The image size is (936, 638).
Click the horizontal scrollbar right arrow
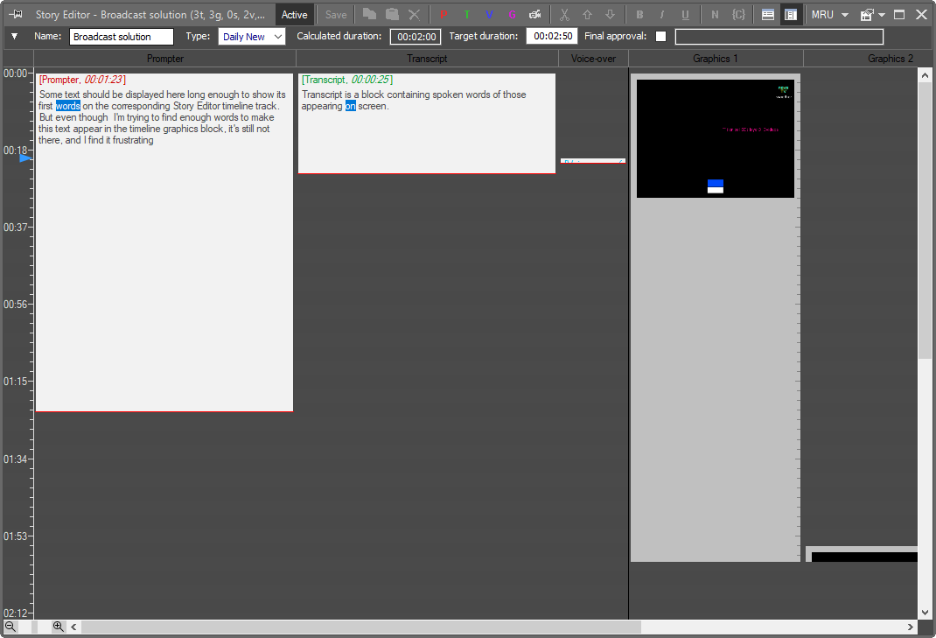pyautogui.click(x=911, y=627)
